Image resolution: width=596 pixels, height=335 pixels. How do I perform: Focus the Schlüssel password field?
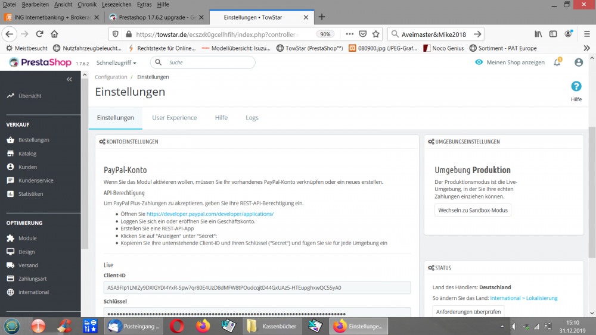point(257,312)
